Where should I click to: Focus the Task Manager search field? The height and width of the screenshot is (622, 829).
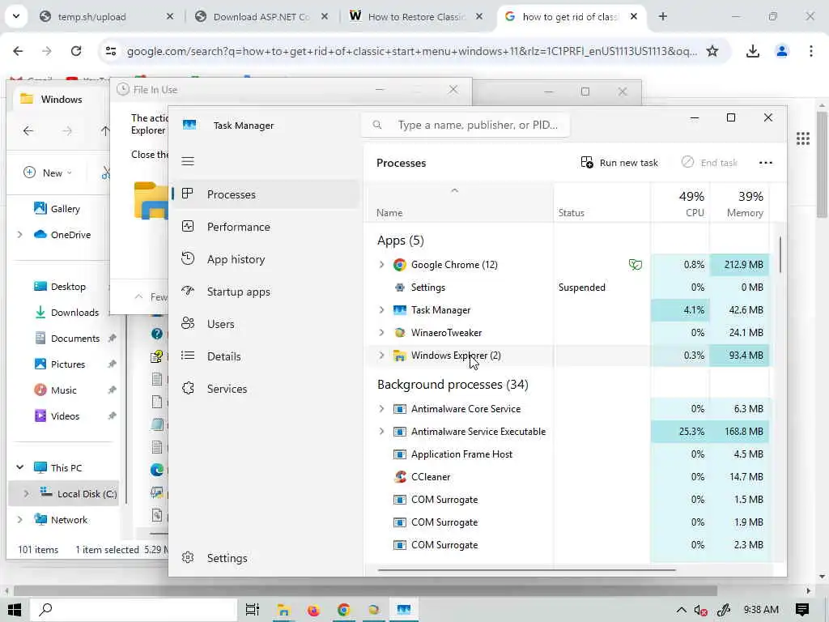466,125
